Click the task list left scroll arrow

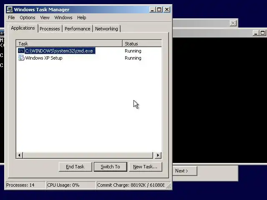point(20,155)
